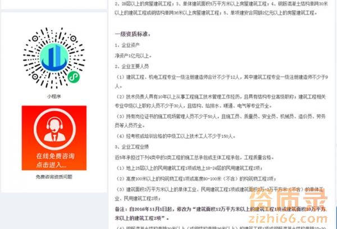Click the 小程序 label under QR code
Screen dimensions: 337x229
click(54, 97)
